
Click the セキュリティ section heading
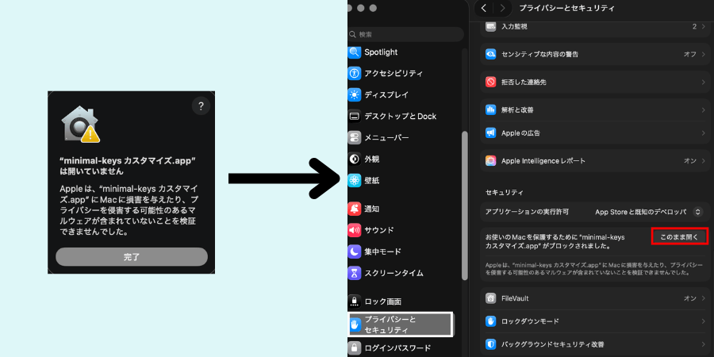[x=504, y=193]
